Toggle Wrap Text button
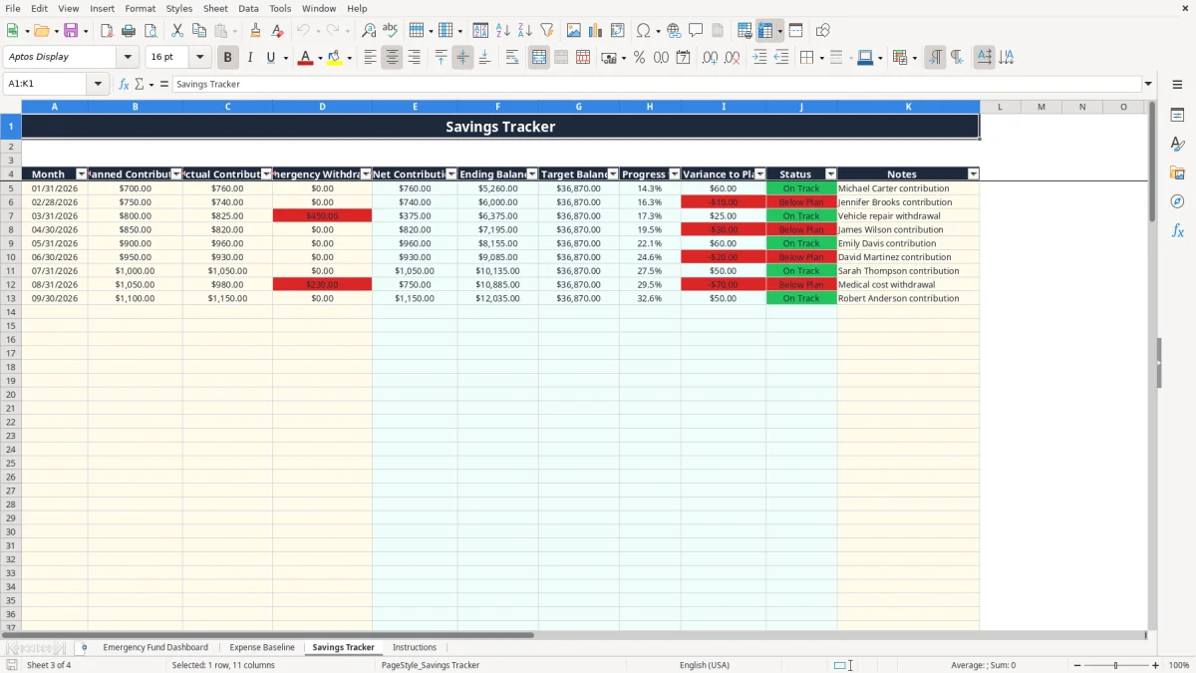 [512, 58]
